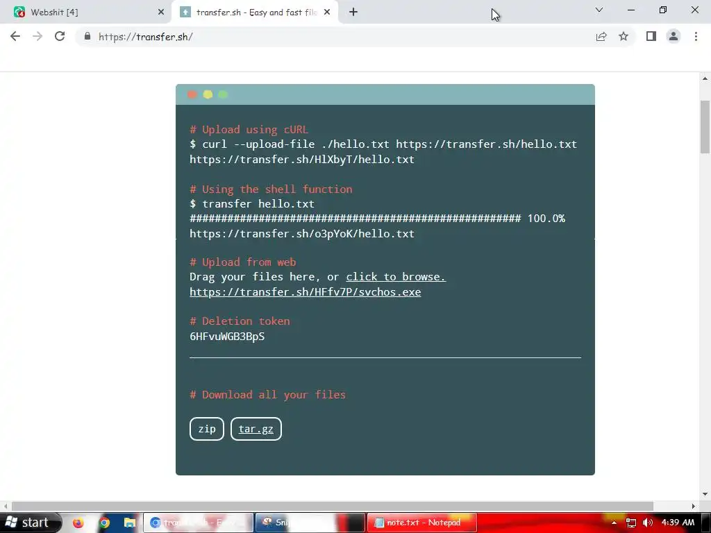
Task: Reload the transfer.sh page
Action: point(60,36)
